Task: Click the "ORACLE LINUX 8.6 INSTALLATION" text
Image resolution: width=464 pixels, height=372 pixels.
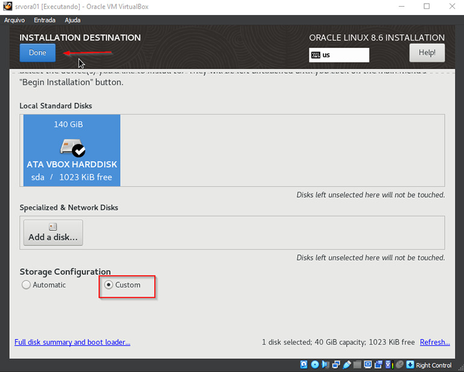Action: pyautogui.click(x=377, y=37)
